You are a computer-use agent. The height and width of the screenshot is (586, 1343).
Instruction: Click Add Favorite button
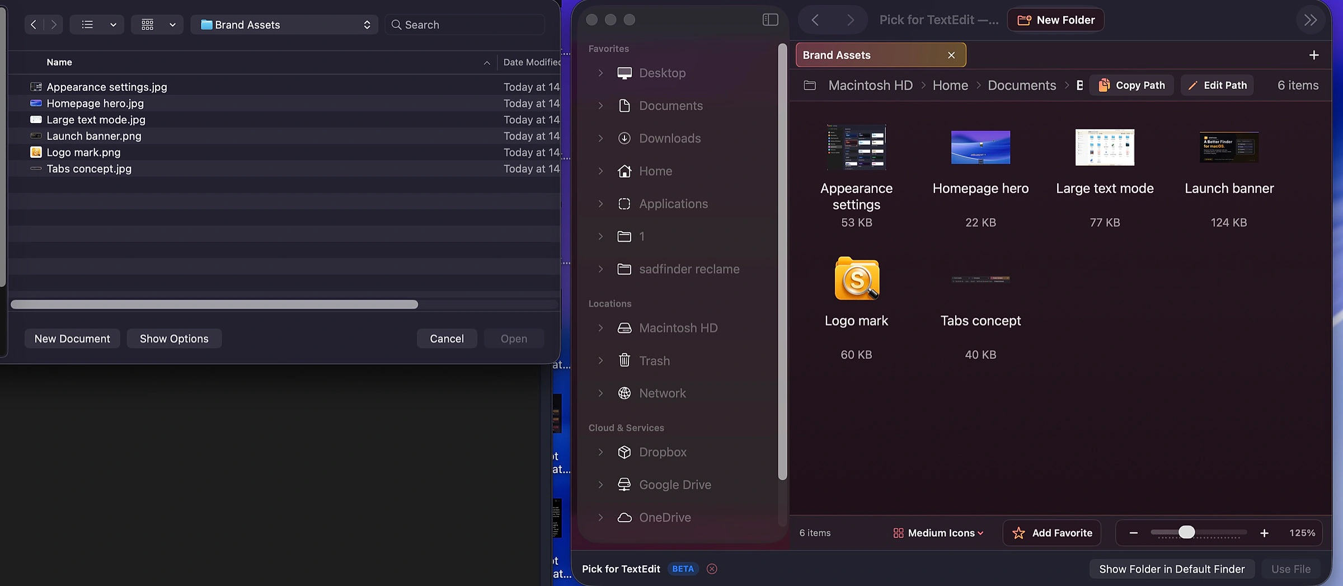click(1052, 533)
